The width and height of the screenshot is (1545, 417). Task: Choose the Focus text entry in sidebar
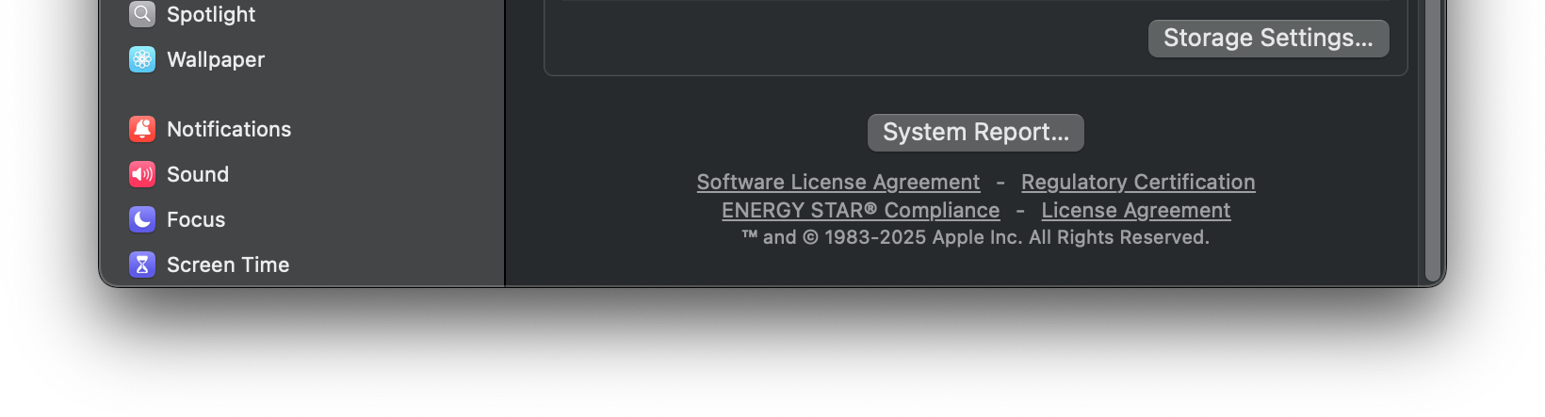point(196,219)
